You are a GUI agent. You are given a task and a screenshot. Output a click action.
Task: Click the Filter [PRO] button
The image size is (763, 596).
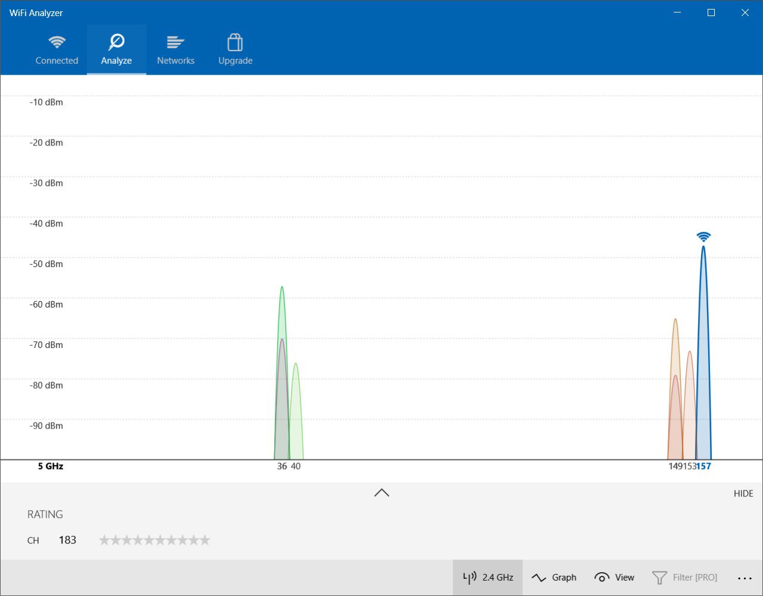coord(684,578)
